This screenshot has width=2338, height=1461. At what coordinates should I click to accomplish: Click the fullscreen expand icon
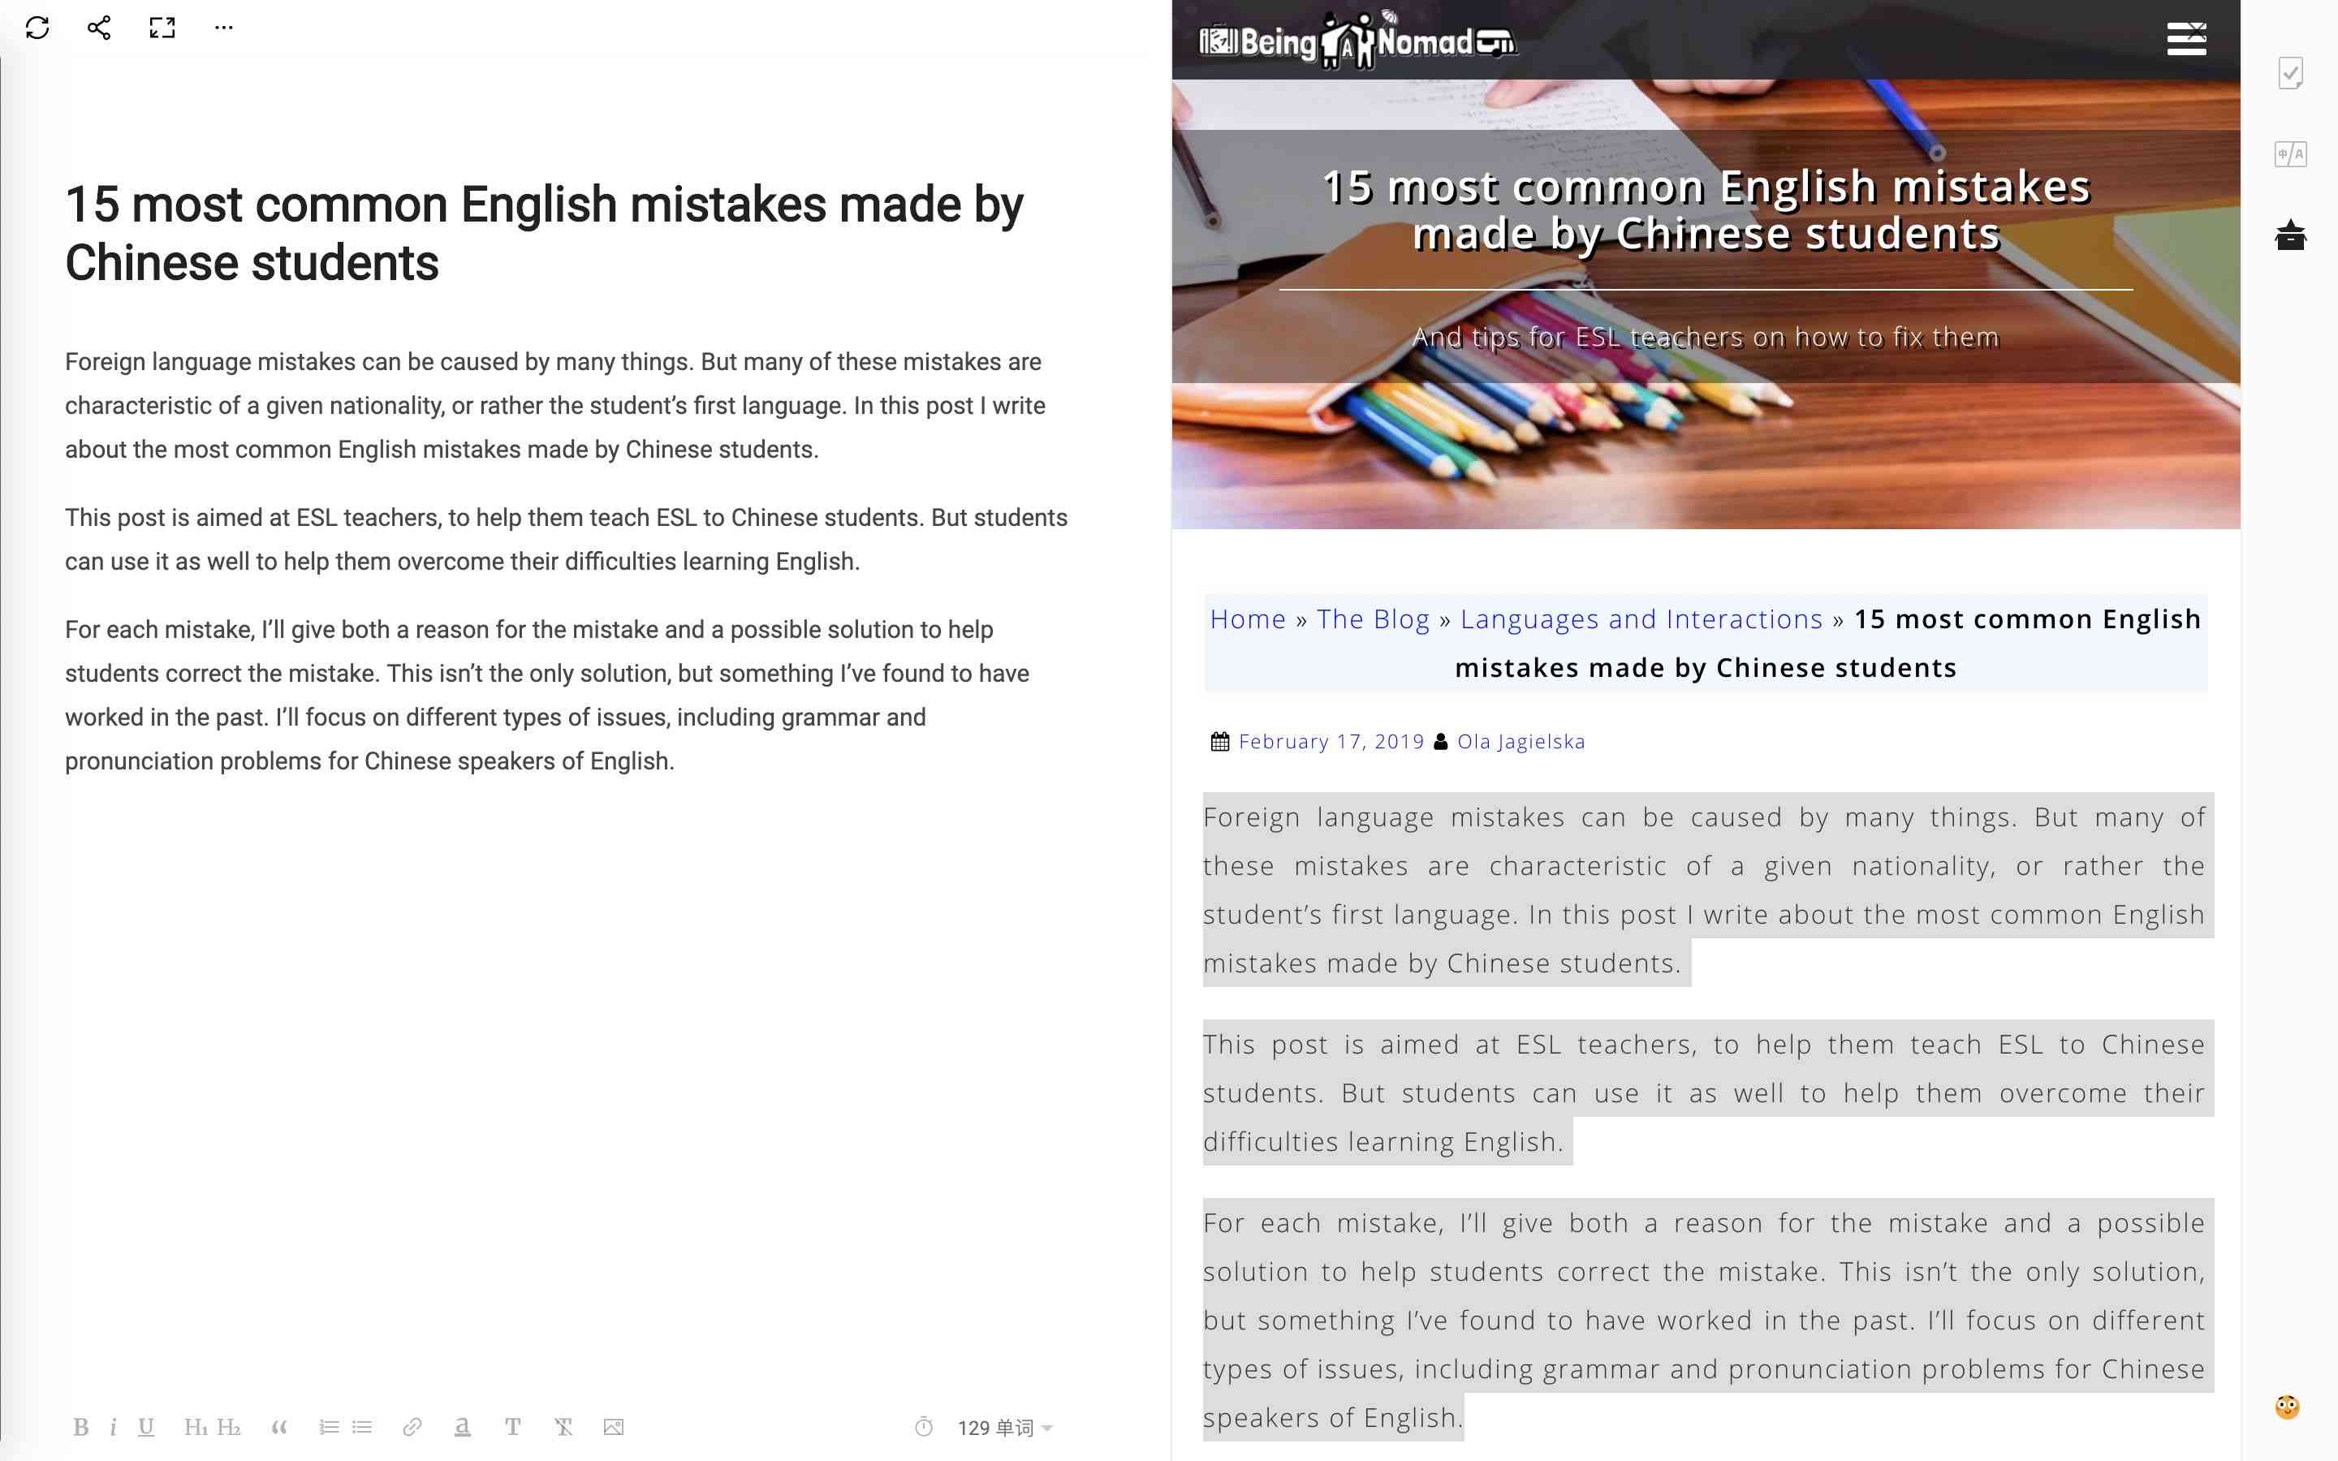tap(162, 28)
